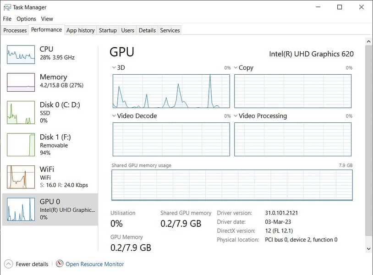
Task: Click the scrollbar down arrow in GPU pane
Action: point(369,248)
